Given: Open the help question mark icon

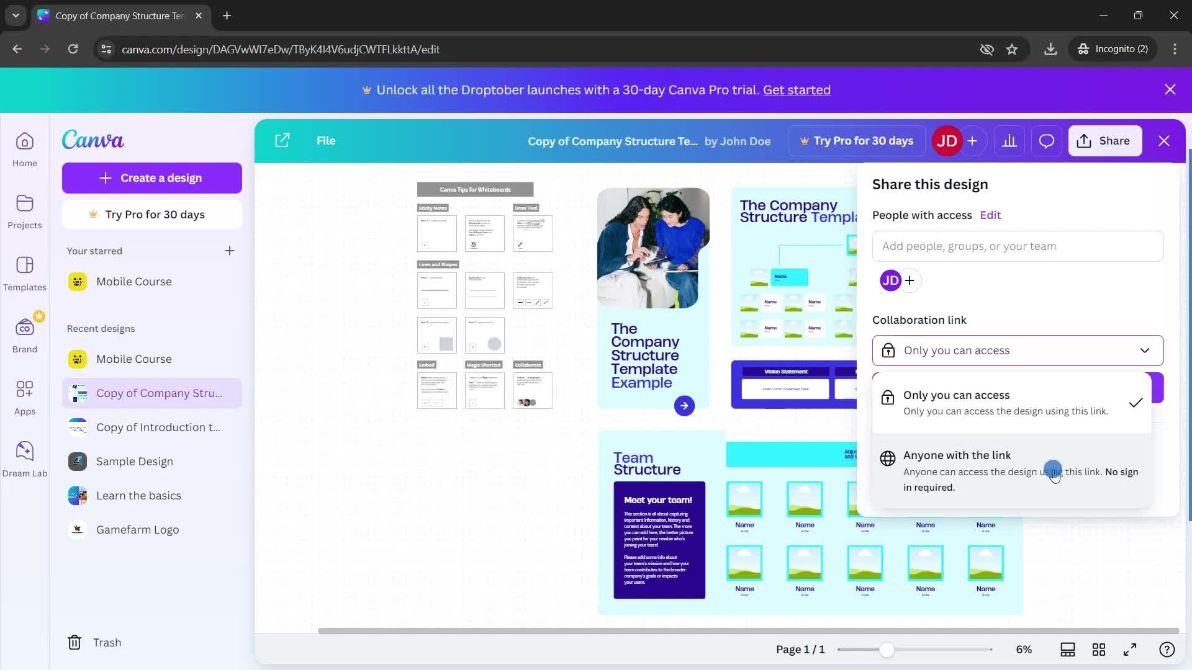Looking at the screenshot, I should pyautogui.click(x=1167, y=650).
